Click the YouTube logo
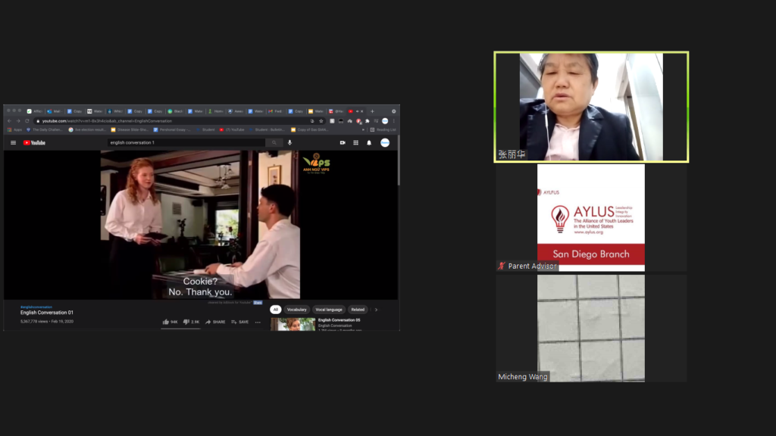The width and height of the screenshot is (776, 436). pos(34,143)
